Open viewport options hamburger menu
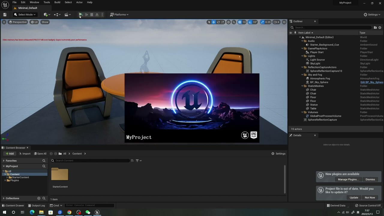This screenshot has height=216, width=384. pos(4,22)
